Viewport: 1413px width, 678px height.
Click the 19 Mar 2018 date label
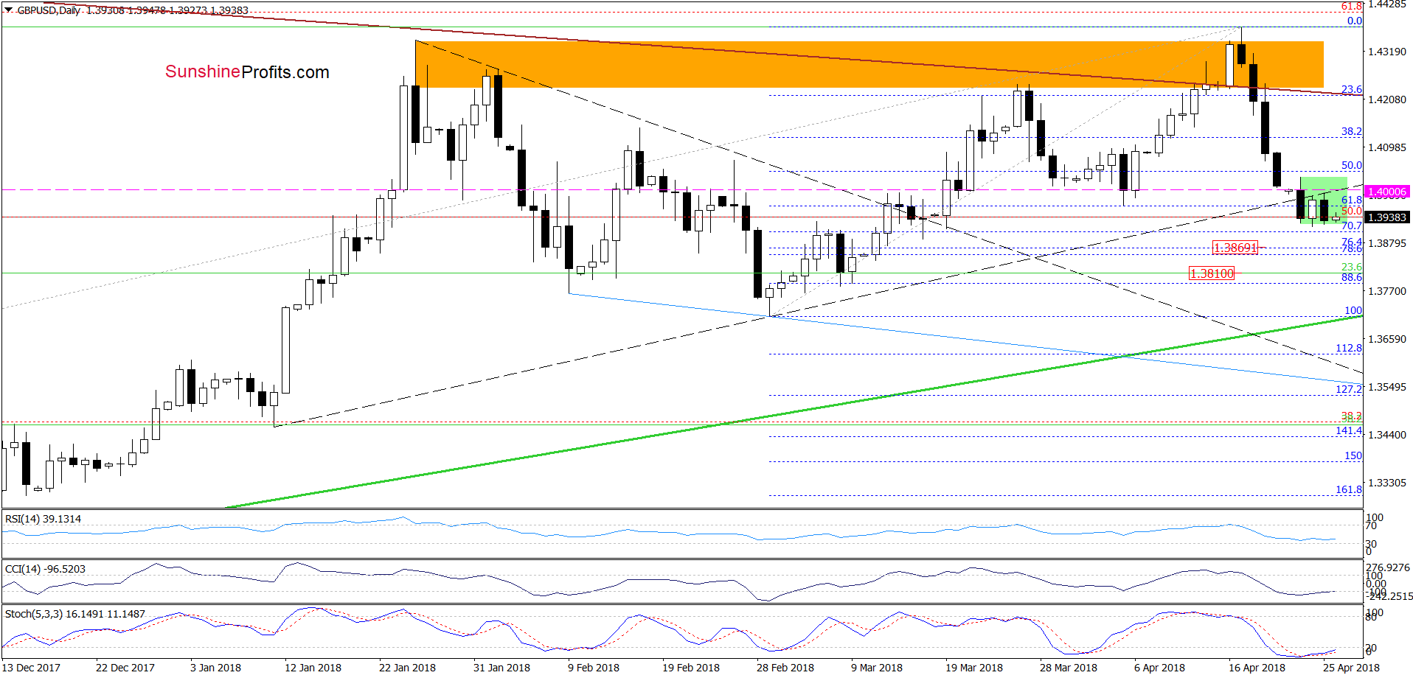coord(974,668)
